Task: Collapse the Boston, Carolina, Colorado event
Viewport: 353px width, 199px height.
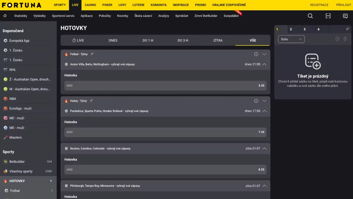Action: [264, 149]
